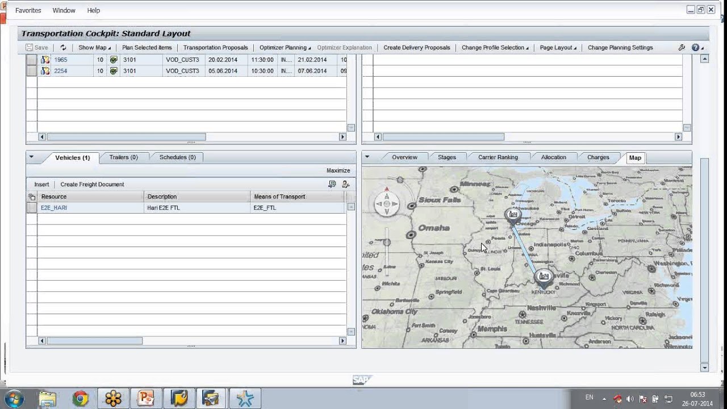This screenshot has width=727, height=409.
Task: Click Create Freight Document
Action: click(x=92, y=185)
